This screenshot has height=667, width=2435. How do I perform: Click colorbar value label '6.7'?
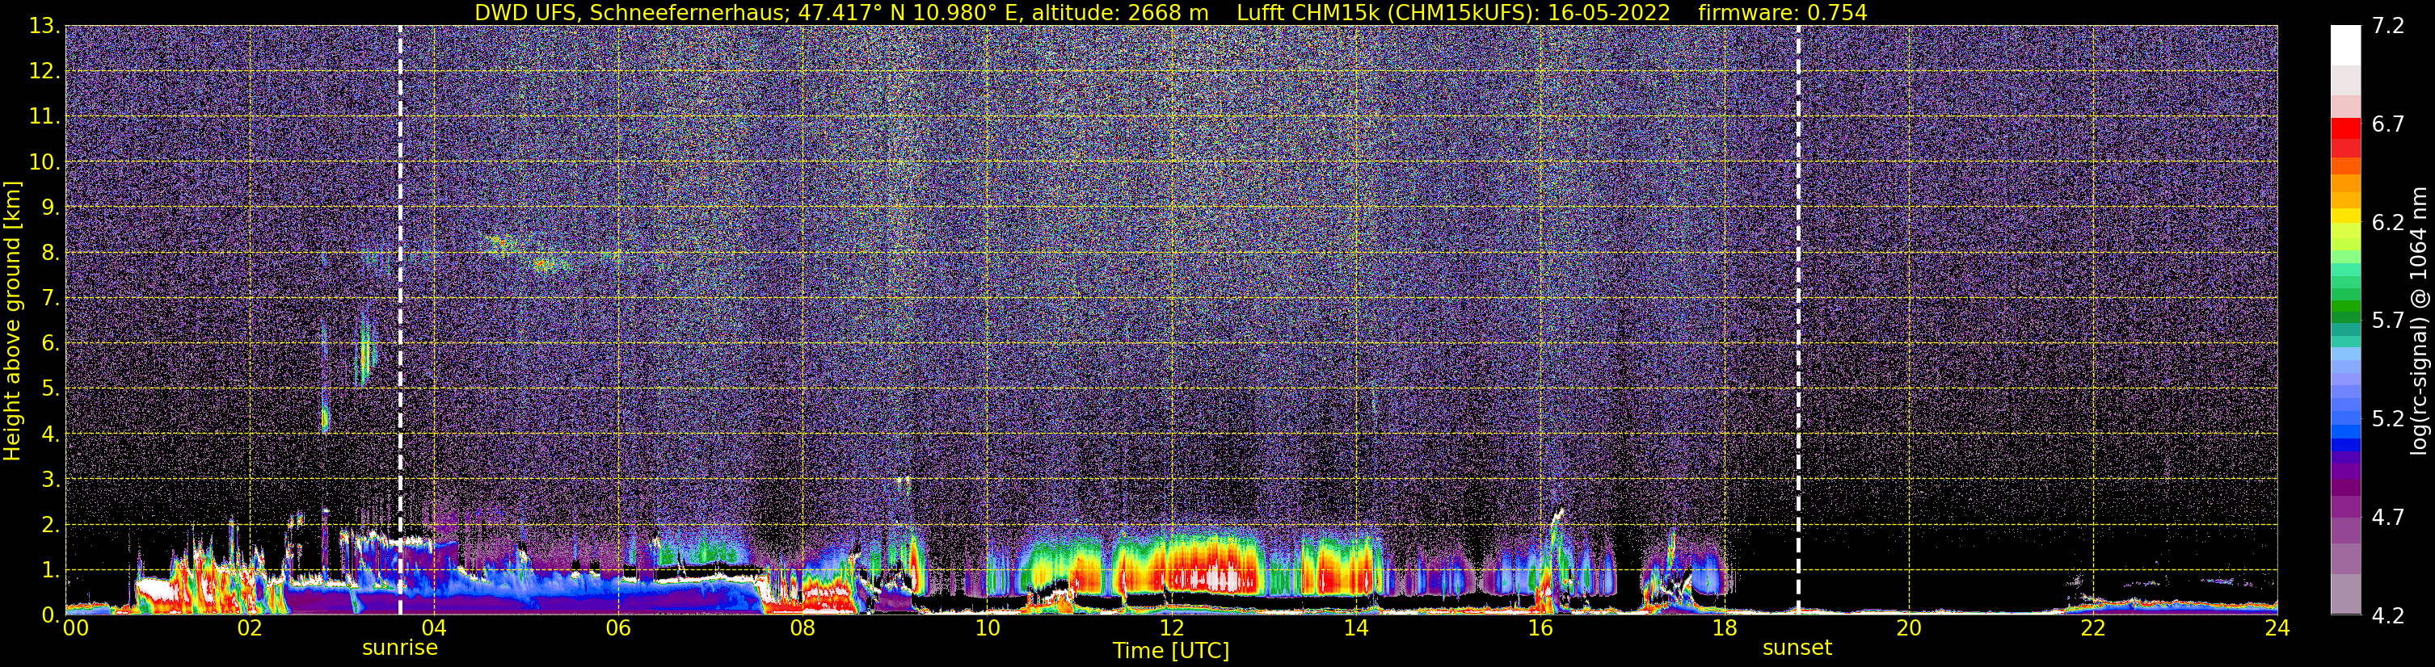[2388, 124]
